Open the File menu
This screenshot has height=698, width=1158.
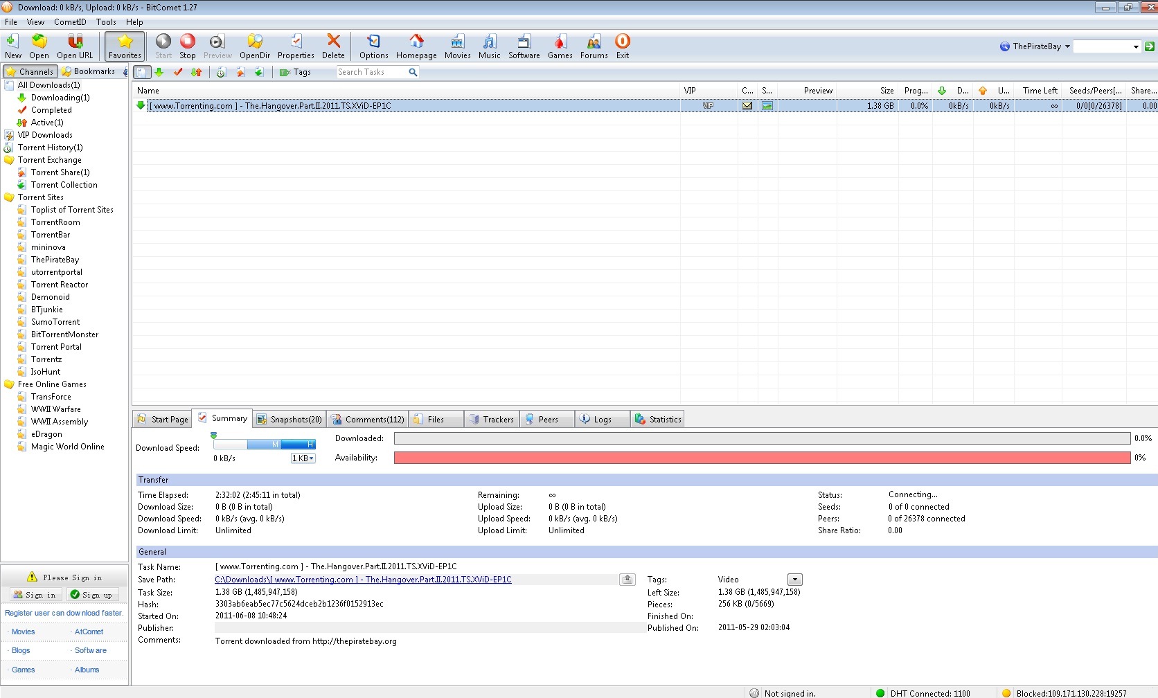click(11, 22)
